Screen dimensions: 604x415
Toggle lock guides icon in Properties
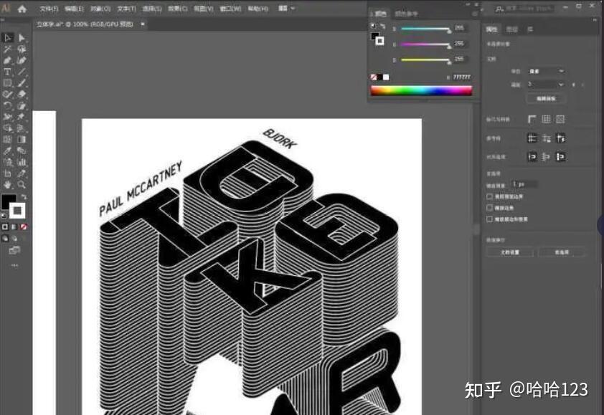546,138
